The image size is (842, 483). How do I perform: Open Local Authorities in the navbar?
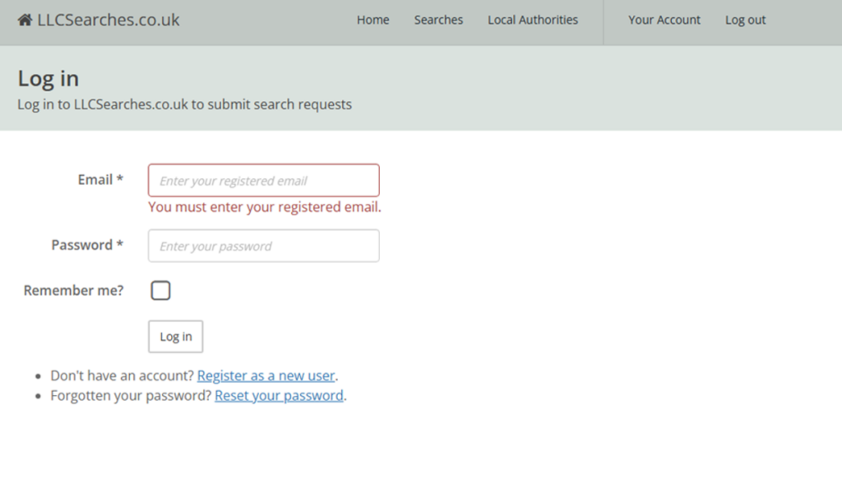533,20
